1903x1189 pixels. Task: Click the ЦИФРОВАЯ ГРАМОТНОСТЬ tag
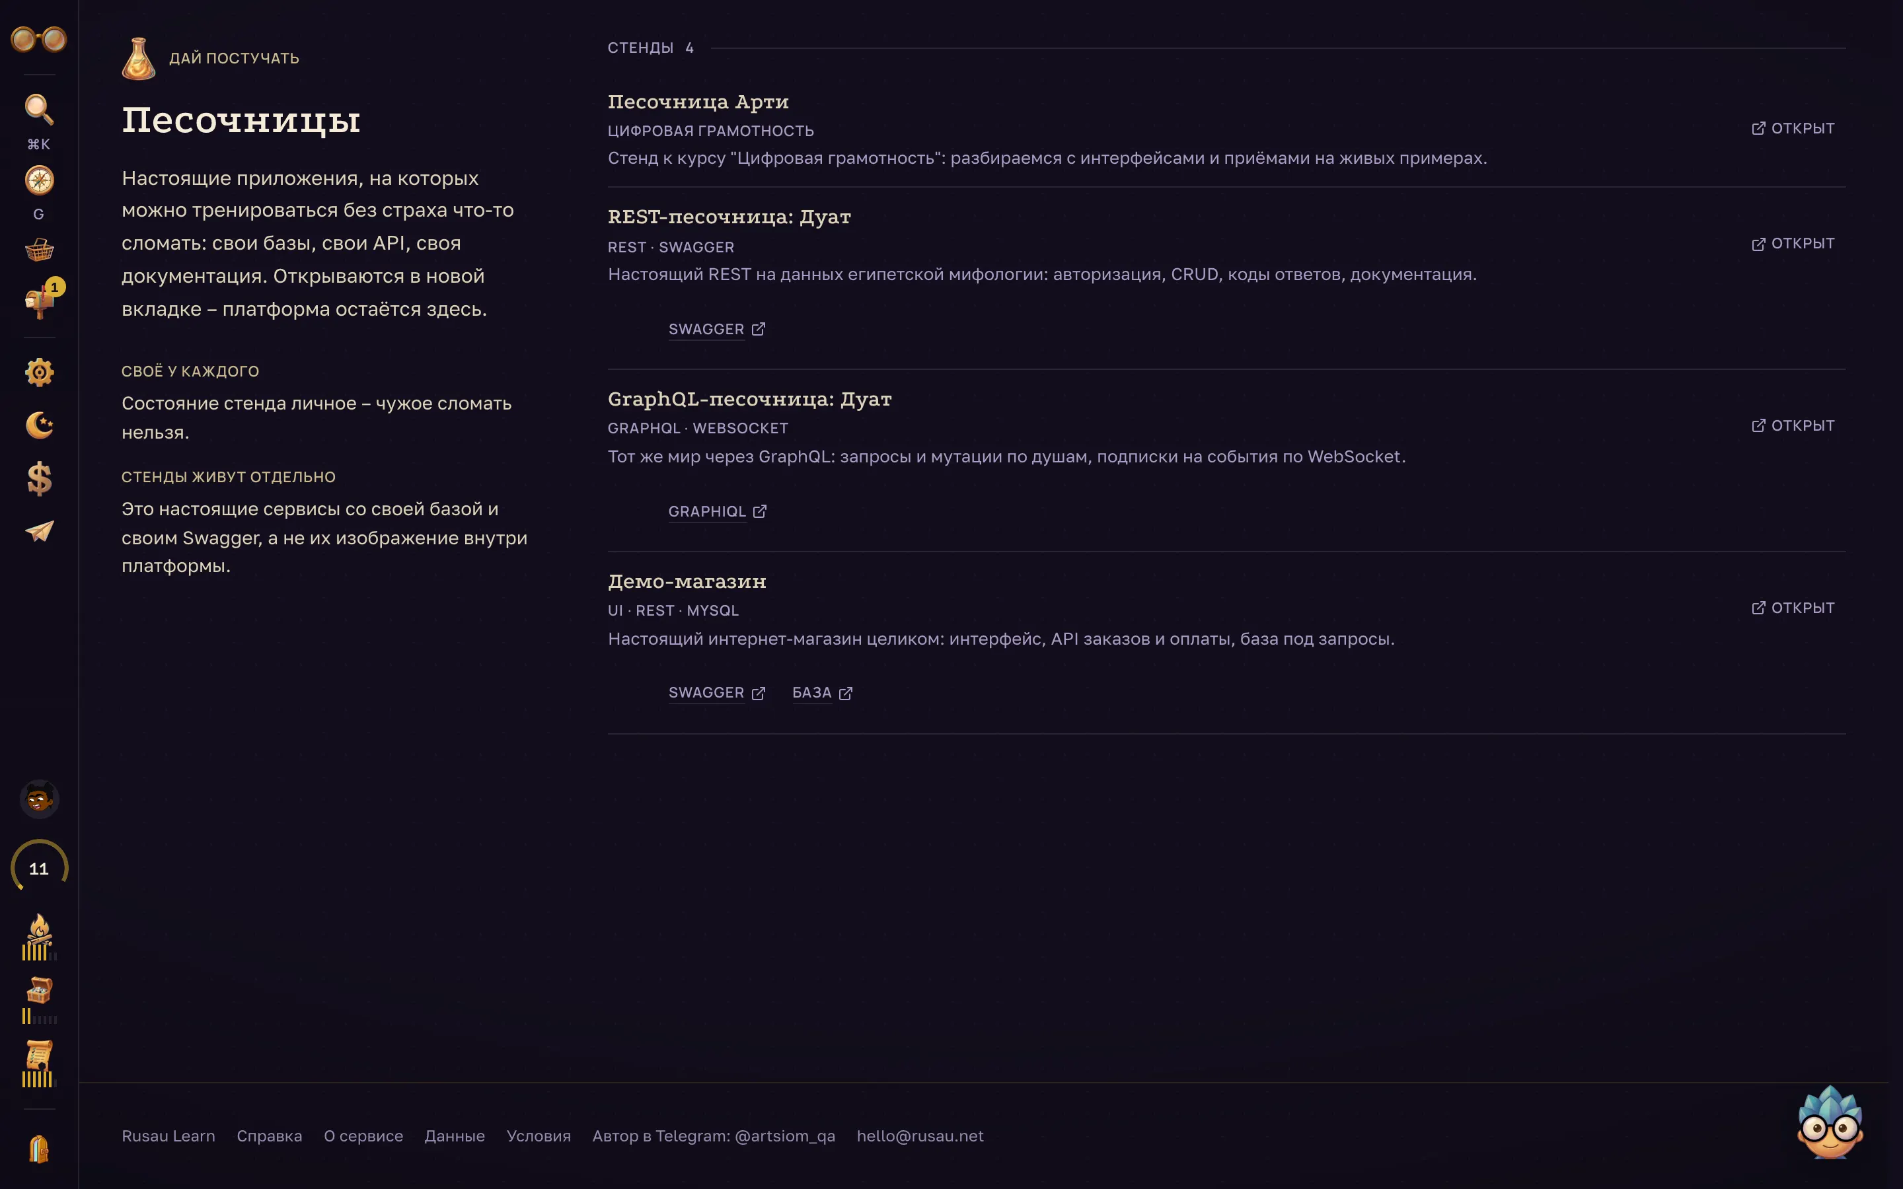coord(710,131)
